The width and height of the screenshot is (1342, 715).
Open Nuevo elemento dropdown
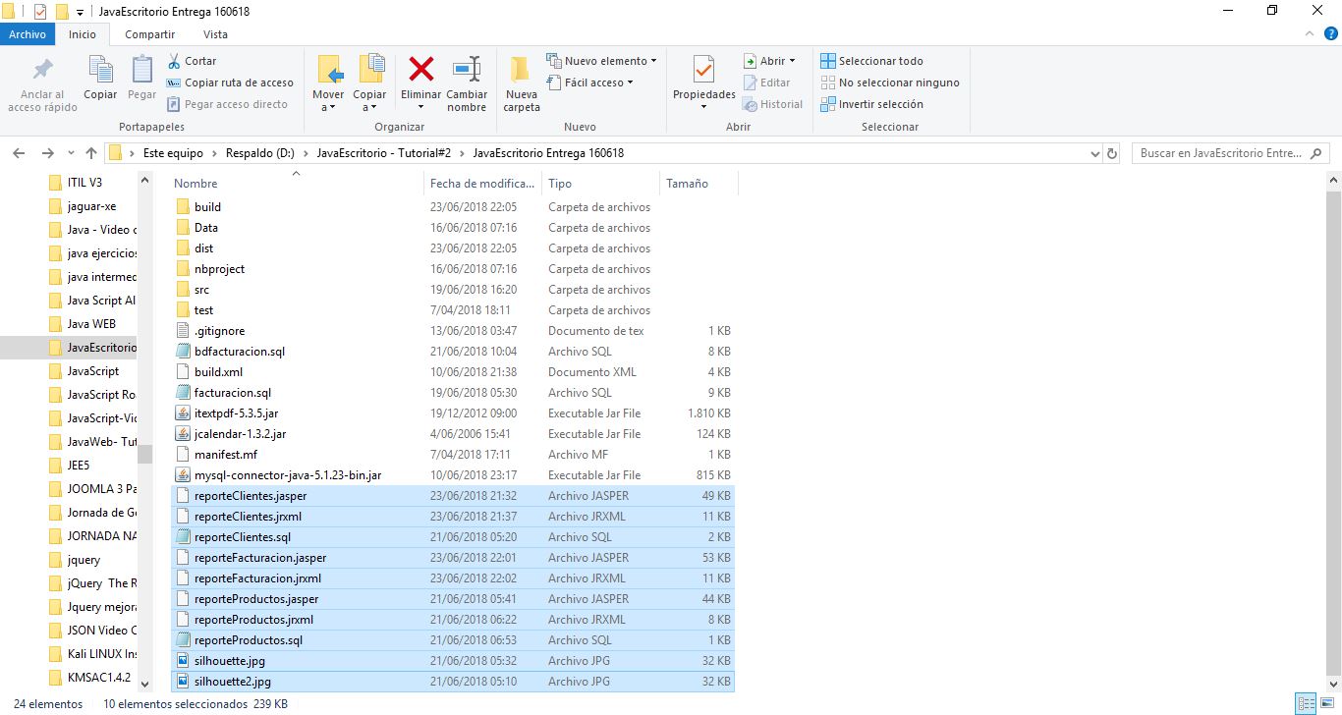(x=601, y=61)
